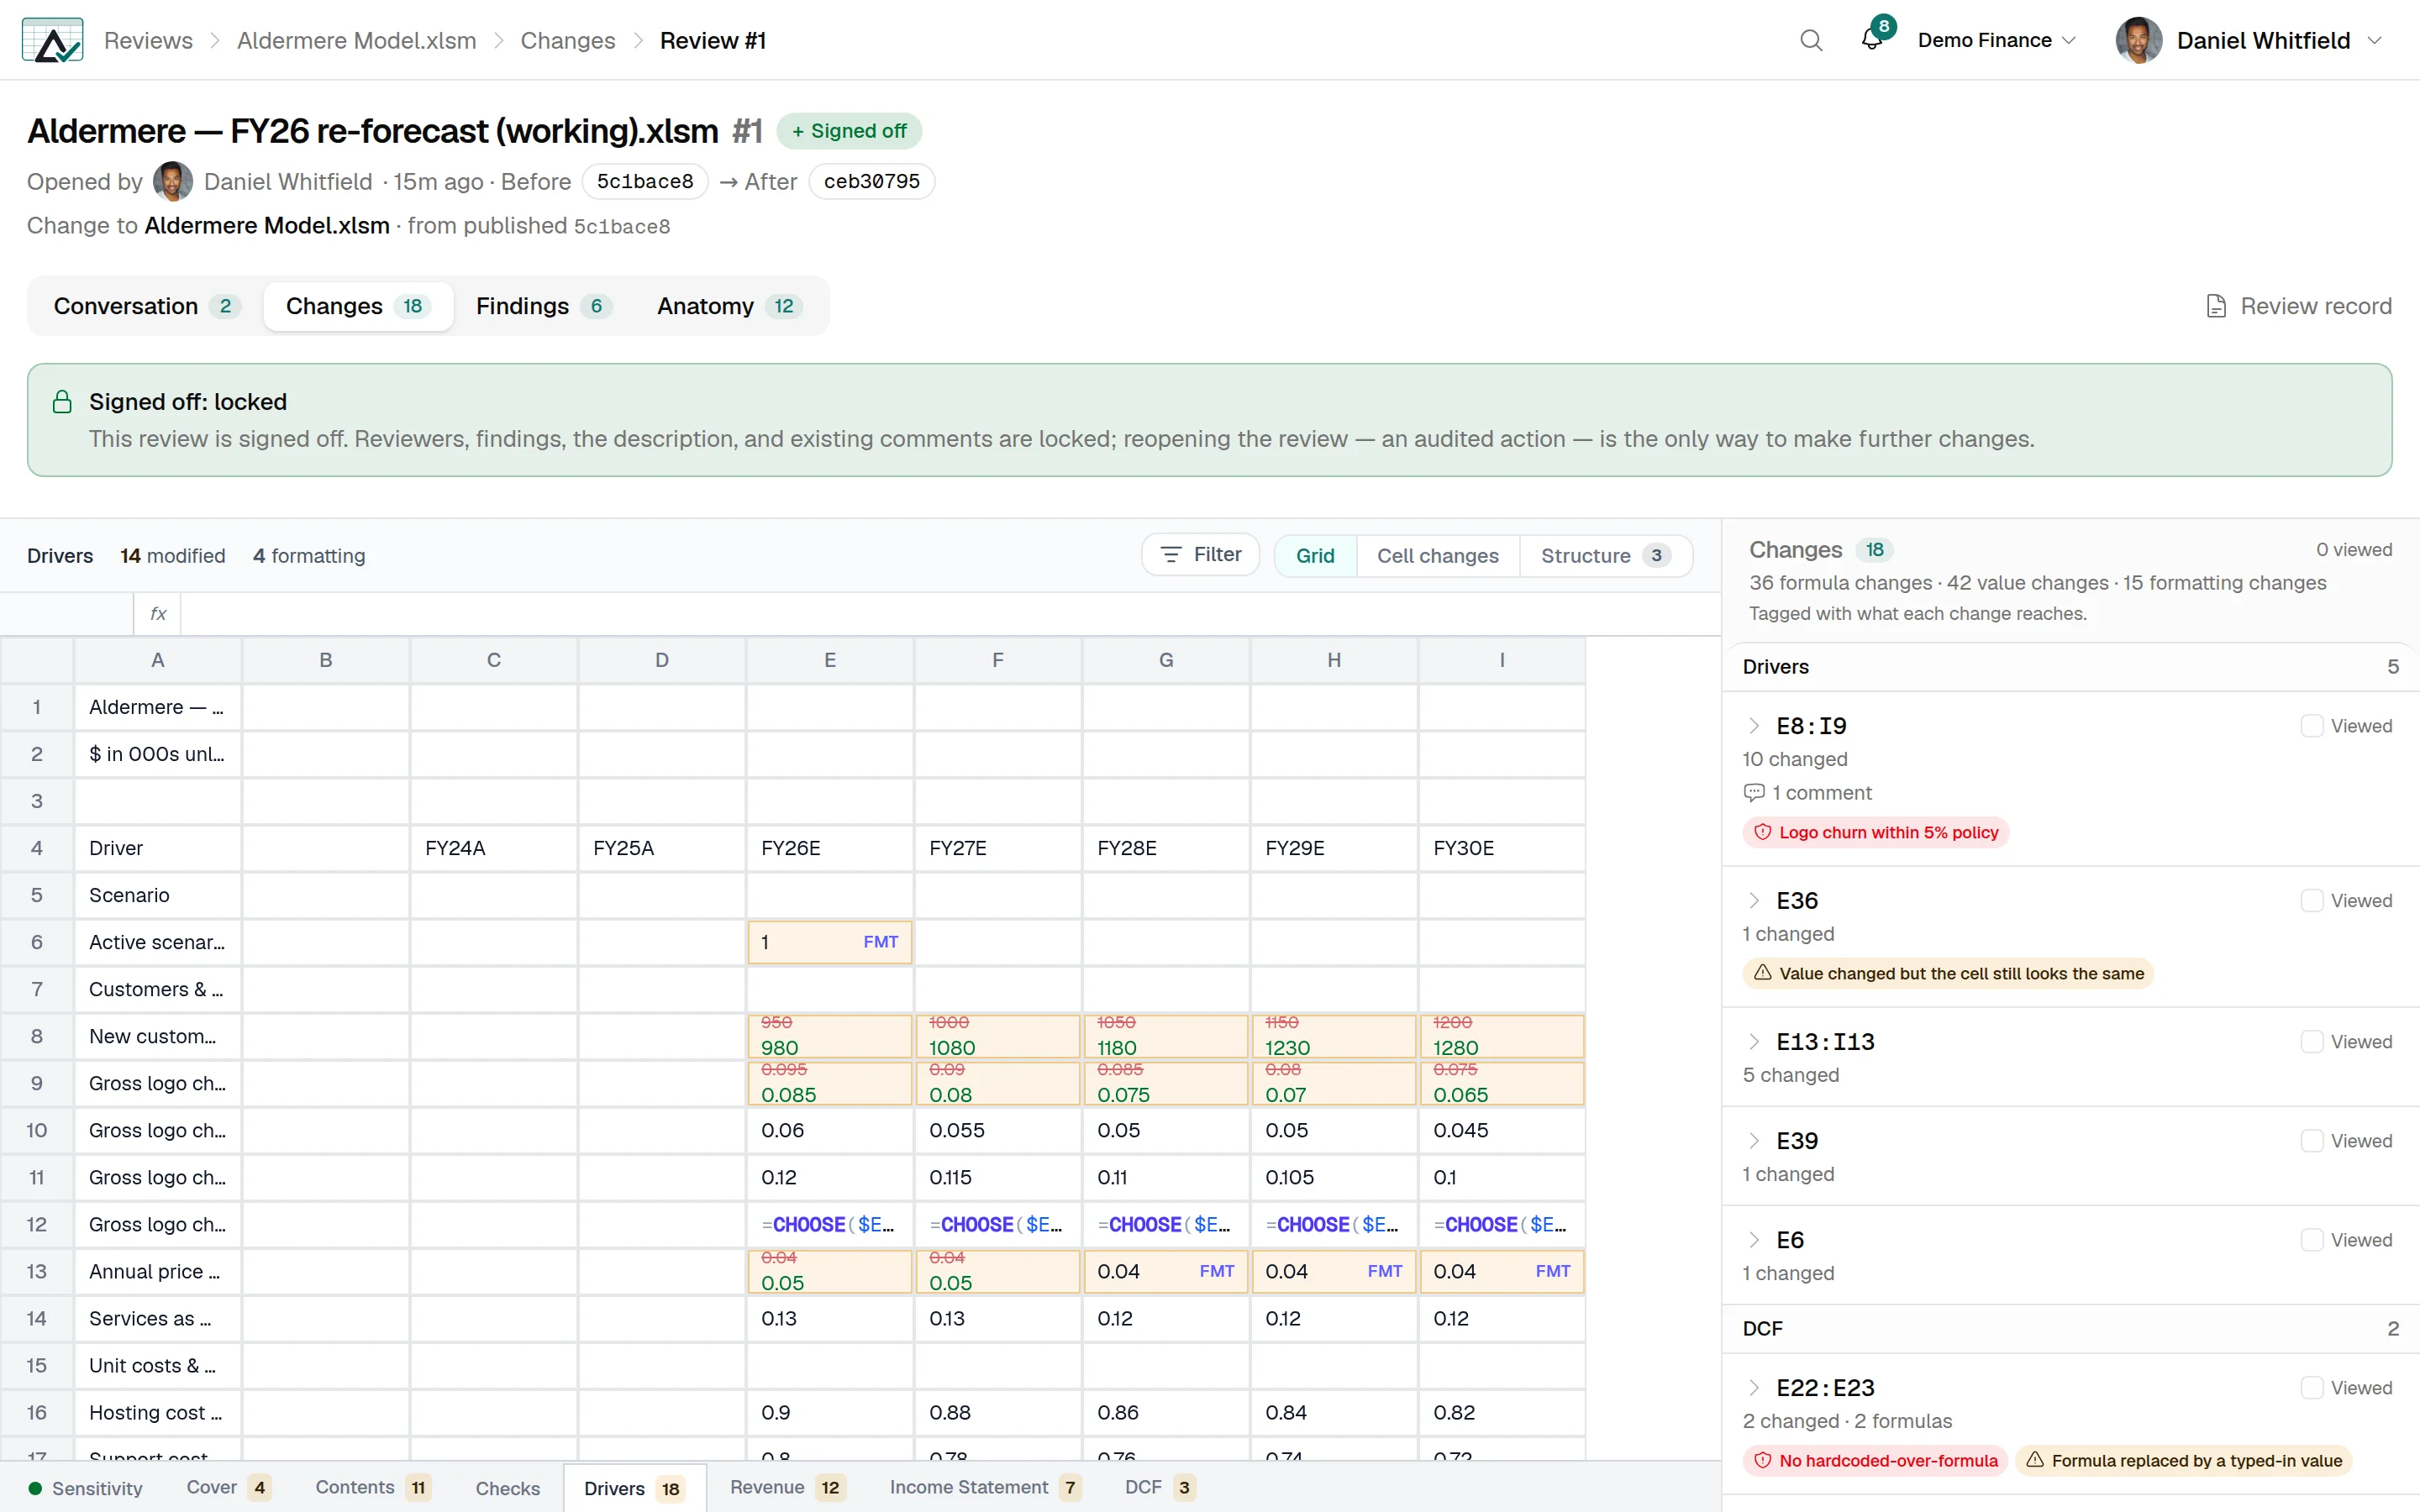The width and height of the screenshot is (2420, 1512).
Task: Click shield icon on No hardcoded-over-formula tag
Action: click(x=1763, y=1461)
